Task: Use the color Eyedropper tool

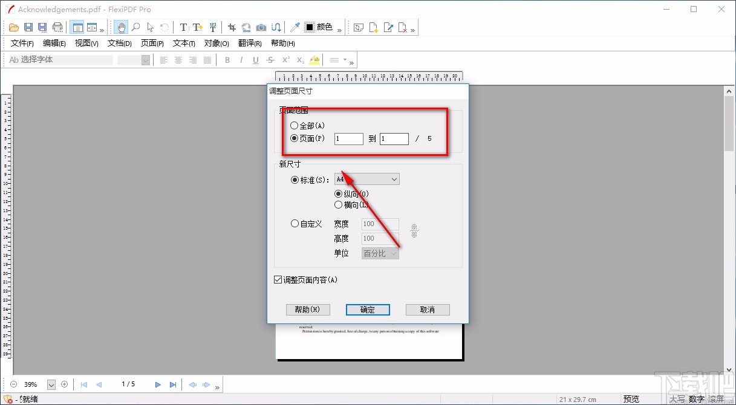Action: [x=296, y=27]
